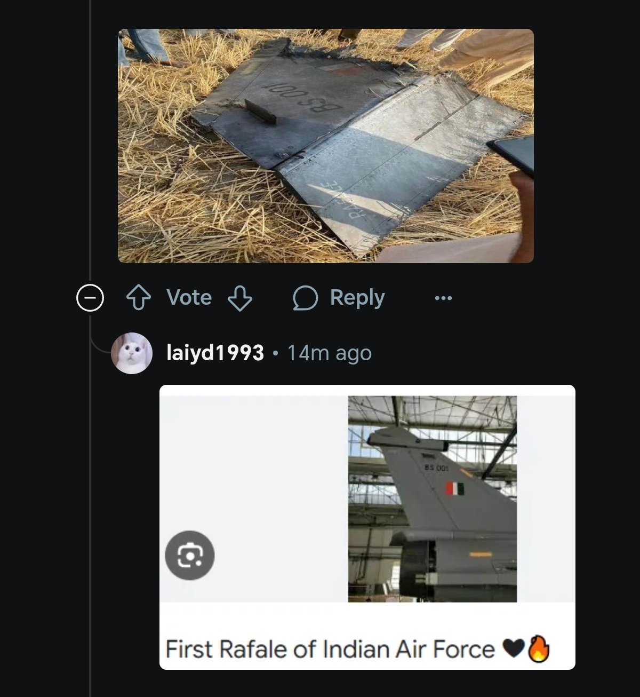
Task: Open the three-dots more options menu
Action: [443, 298]
